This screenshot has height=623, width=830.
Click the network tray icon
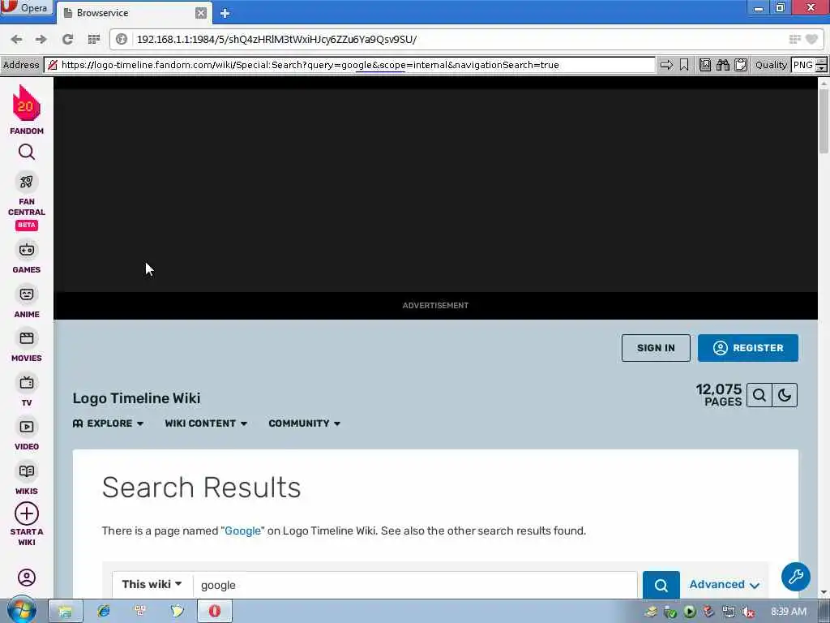729,612
